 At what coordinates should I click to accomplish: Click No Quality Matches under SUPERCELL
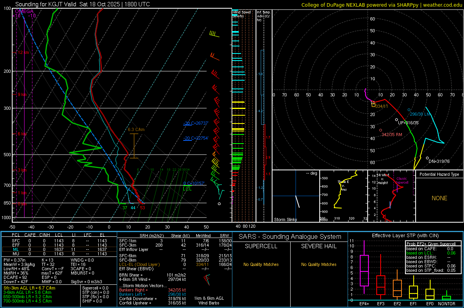261,264
